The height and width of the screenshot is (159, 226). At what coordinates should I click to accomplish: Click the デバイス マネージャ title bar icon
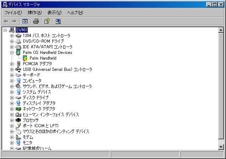[x=5, y=5]
